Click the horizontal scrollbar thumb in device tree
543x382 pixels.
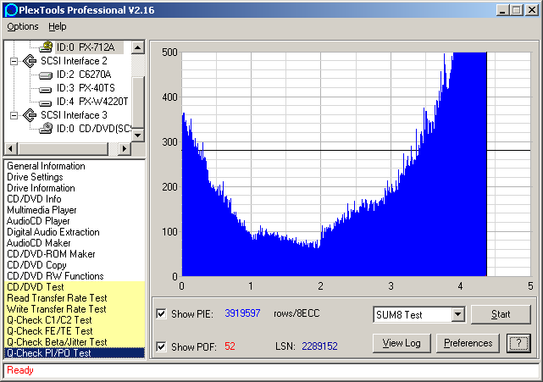63,149
